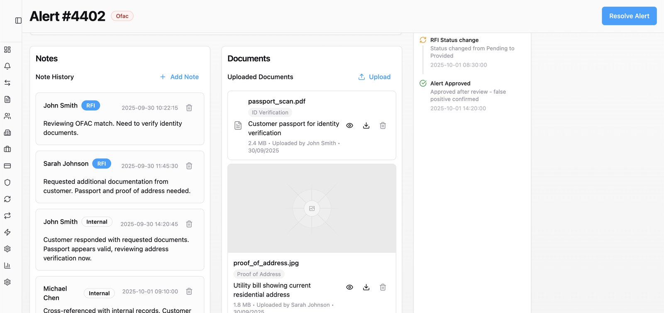Screen dimensions: 664x313
Task: Click 'Status changed from Pending to Provided'
Action: point(472,52)
